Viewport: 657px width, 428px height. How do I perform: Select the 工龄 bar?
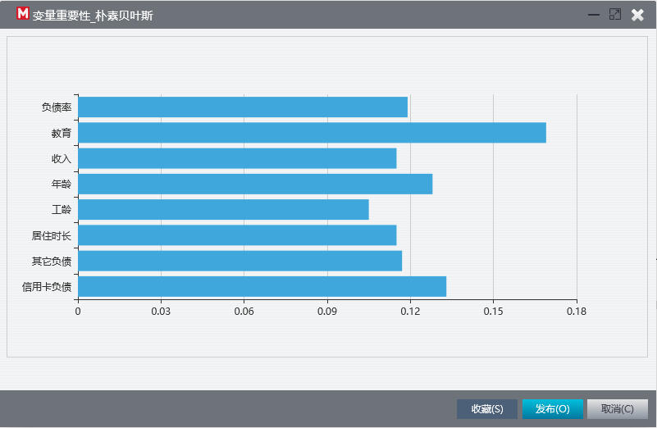[x=223, y=209]
